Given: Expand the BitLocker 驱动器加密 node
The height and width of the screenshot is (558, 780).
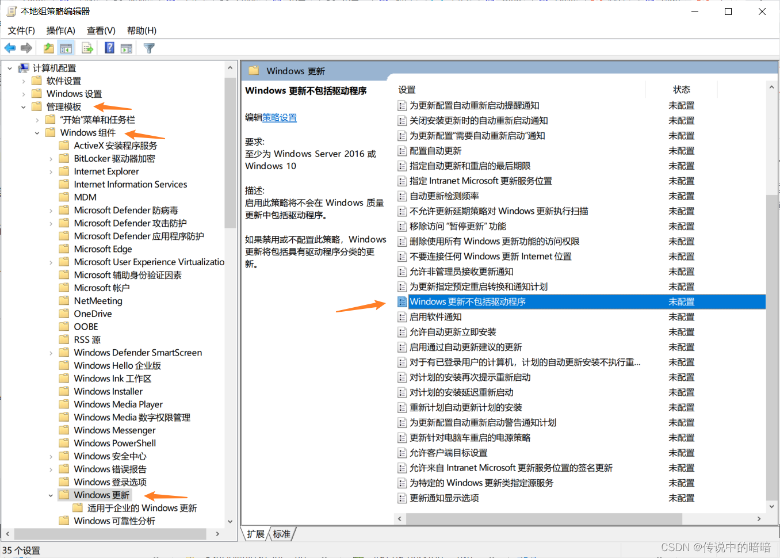Looking at the screenshot, I should pos(51,159).
